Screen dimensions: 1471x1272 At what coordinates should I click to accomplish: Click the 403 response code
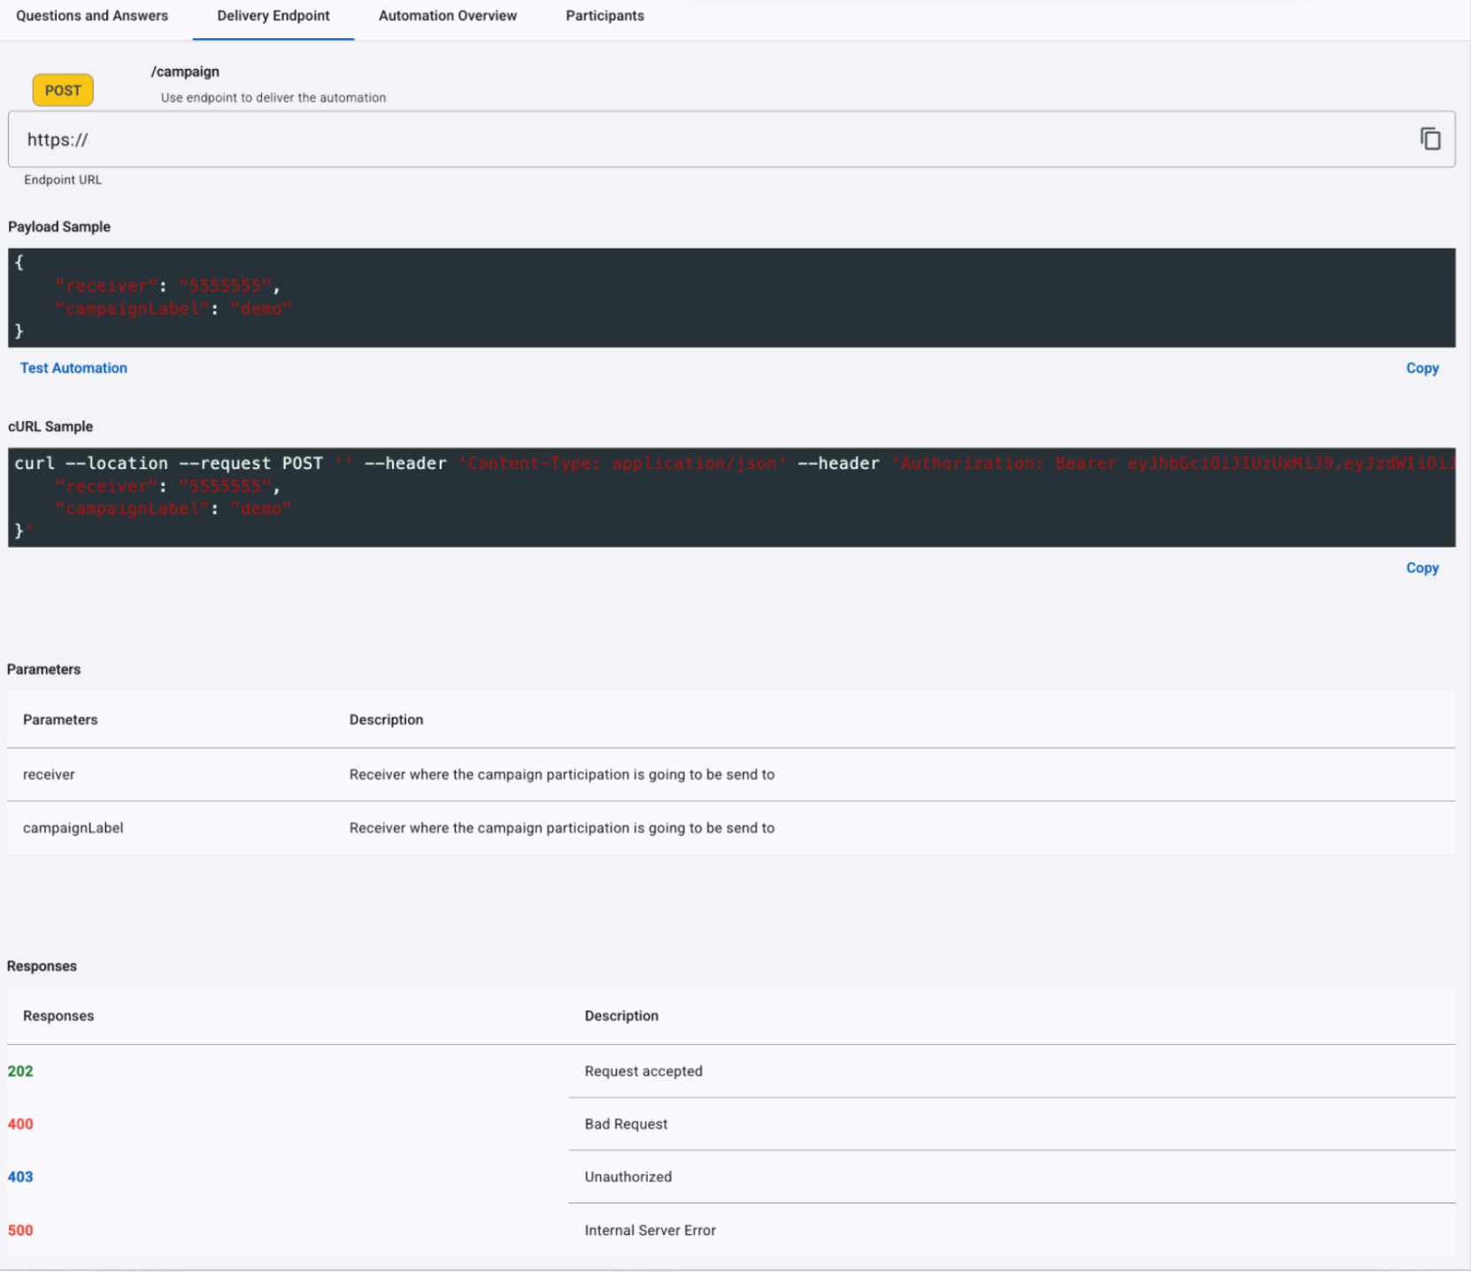(x=20, y=1177)
